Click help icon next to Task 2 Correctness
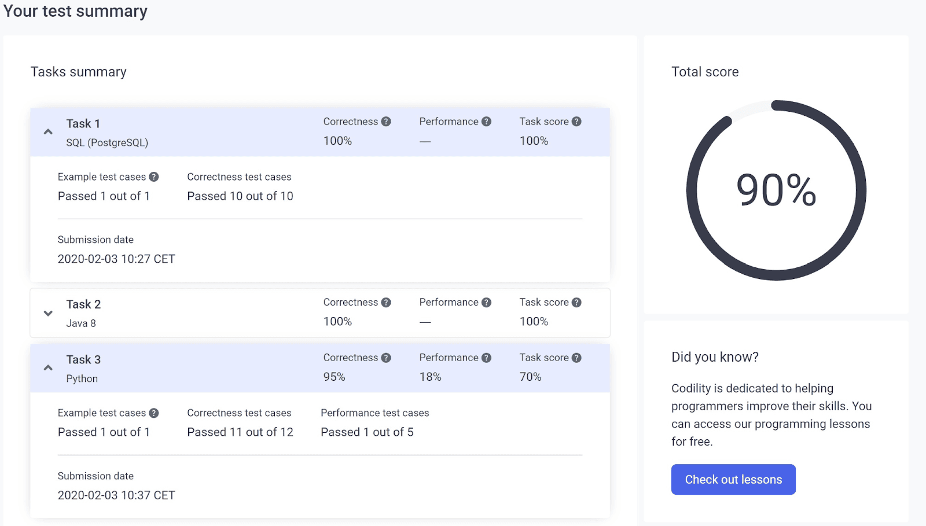The image size is (926, 526). [x=386, y=303]
